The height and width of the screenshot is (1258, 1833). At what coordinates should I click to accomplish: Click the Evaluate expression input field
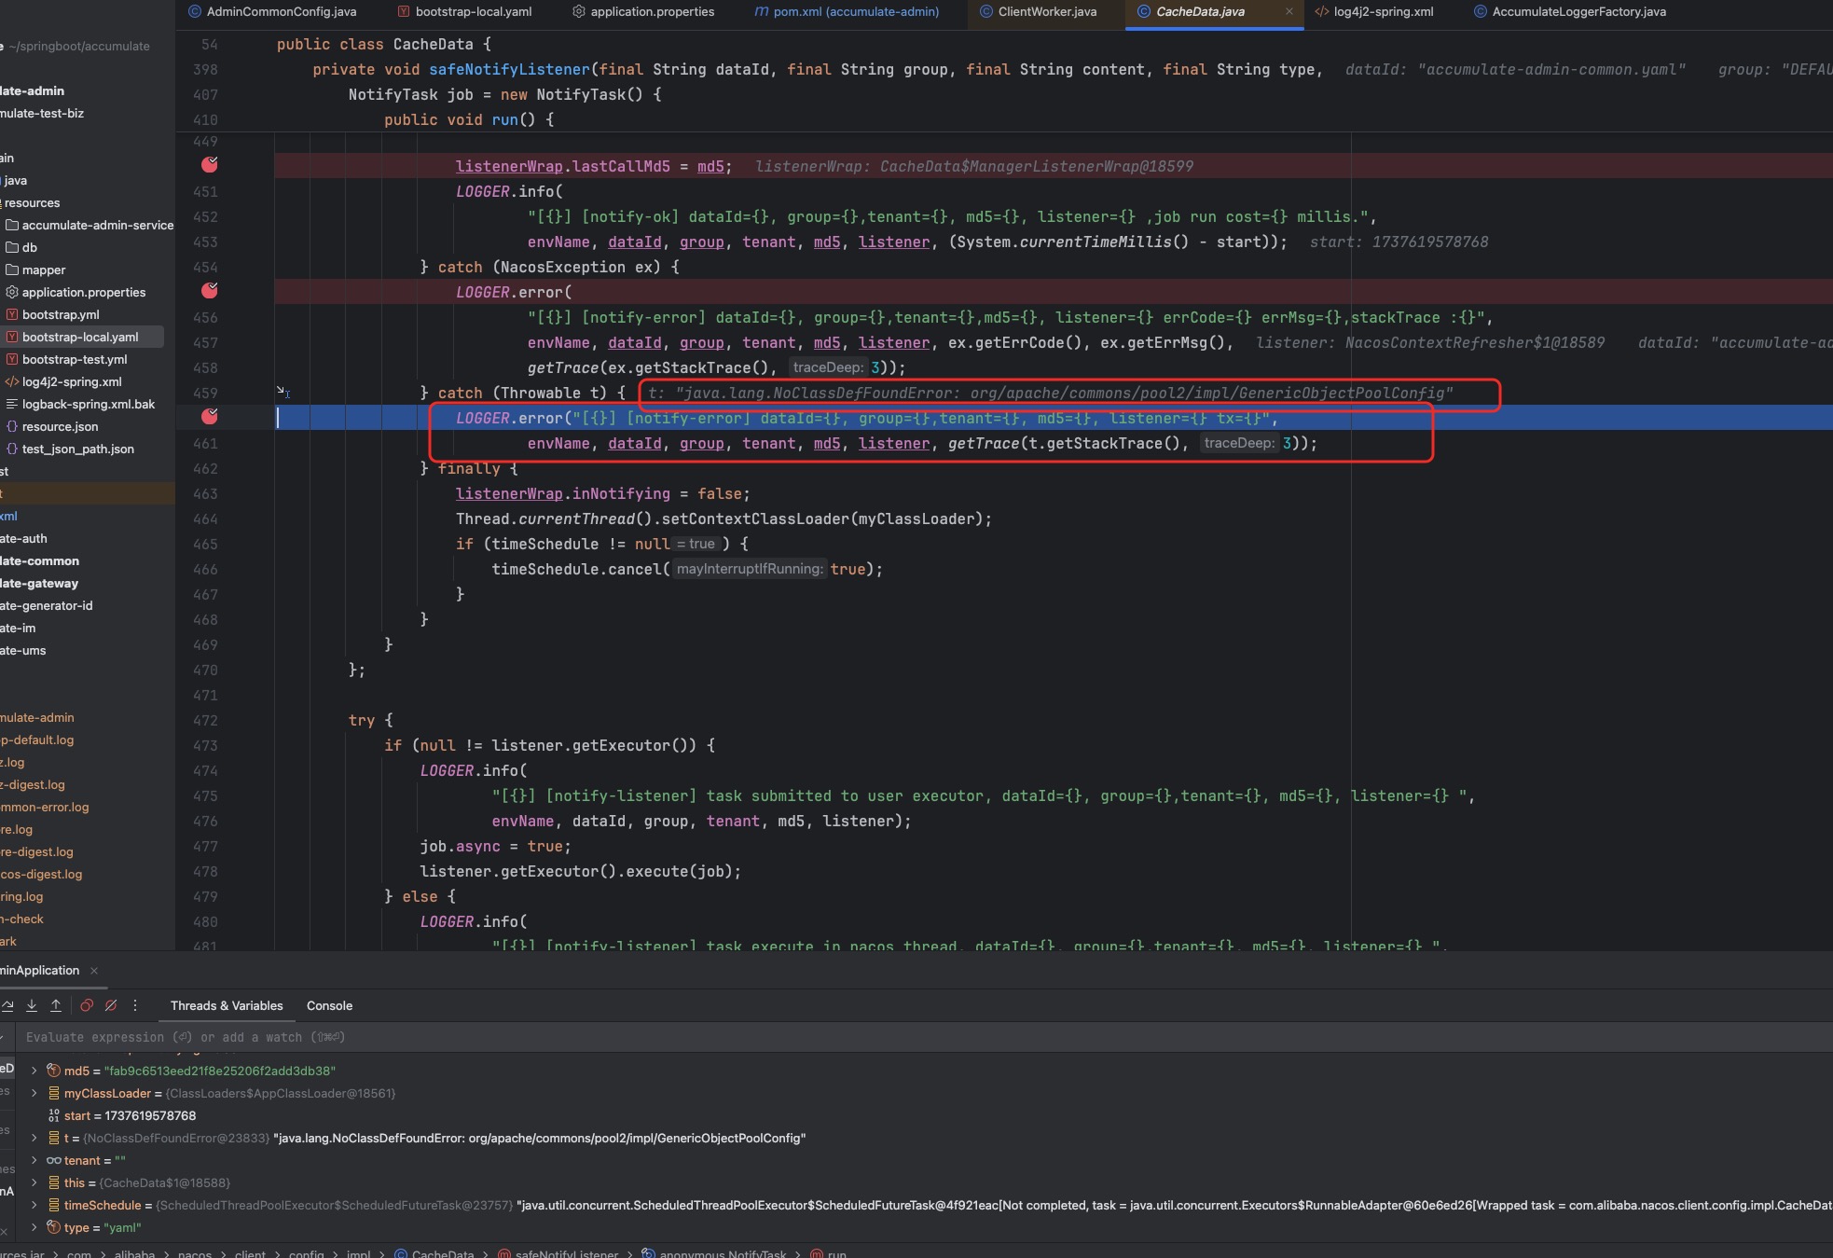[x=923, y=1037]
